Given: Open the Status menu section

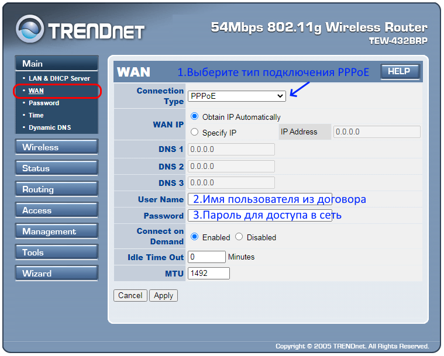Looking at the screenshot, I should click(57, 168).
